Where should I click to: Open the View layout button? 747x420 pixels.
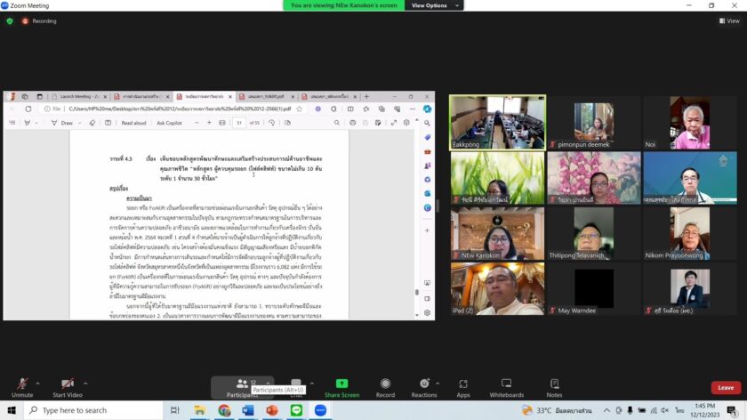point(728,20)
